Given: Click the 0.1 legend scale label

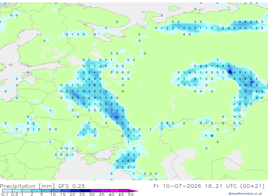Looking at the screenshot, I should (x=5, y=194).
